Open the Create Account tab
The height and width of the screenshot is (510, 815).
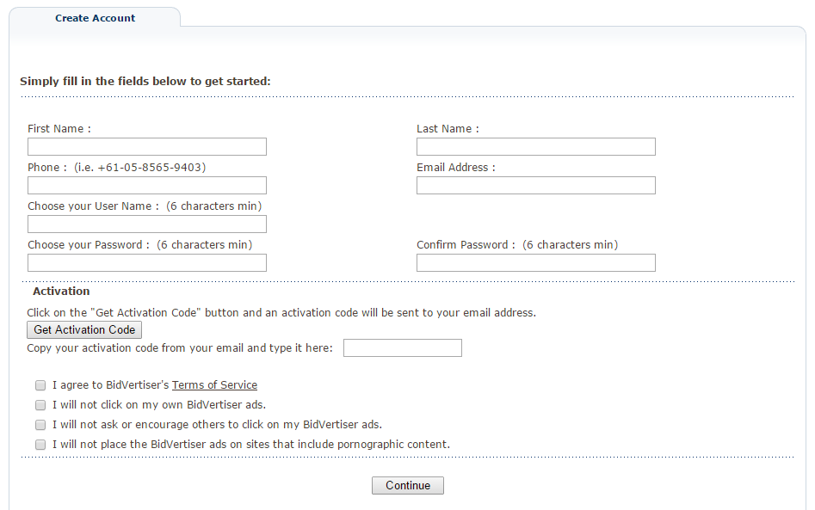[95, 18]
